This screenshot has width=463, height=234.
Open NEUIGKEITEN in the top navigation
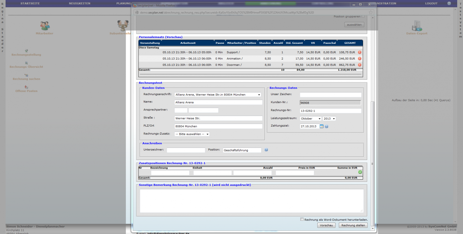[x=80, y=3]
